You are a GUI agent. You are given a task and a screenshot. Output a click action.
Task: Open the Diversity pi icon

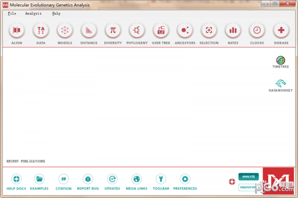pyautogui.click(x=113, y=30)
